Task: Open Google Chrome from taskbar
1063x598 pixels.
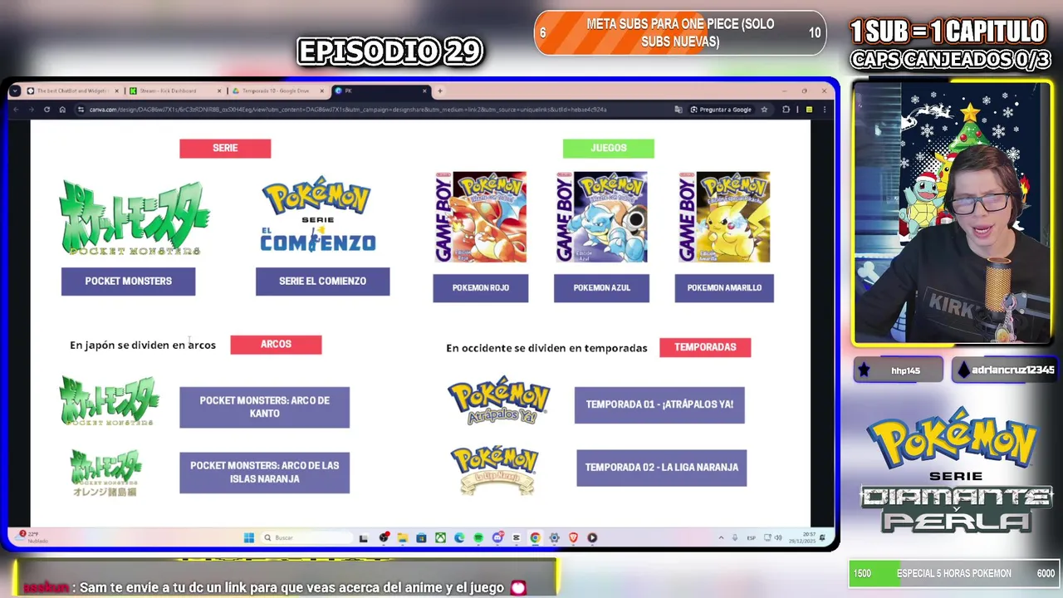Action: click(x=535, y=537)
